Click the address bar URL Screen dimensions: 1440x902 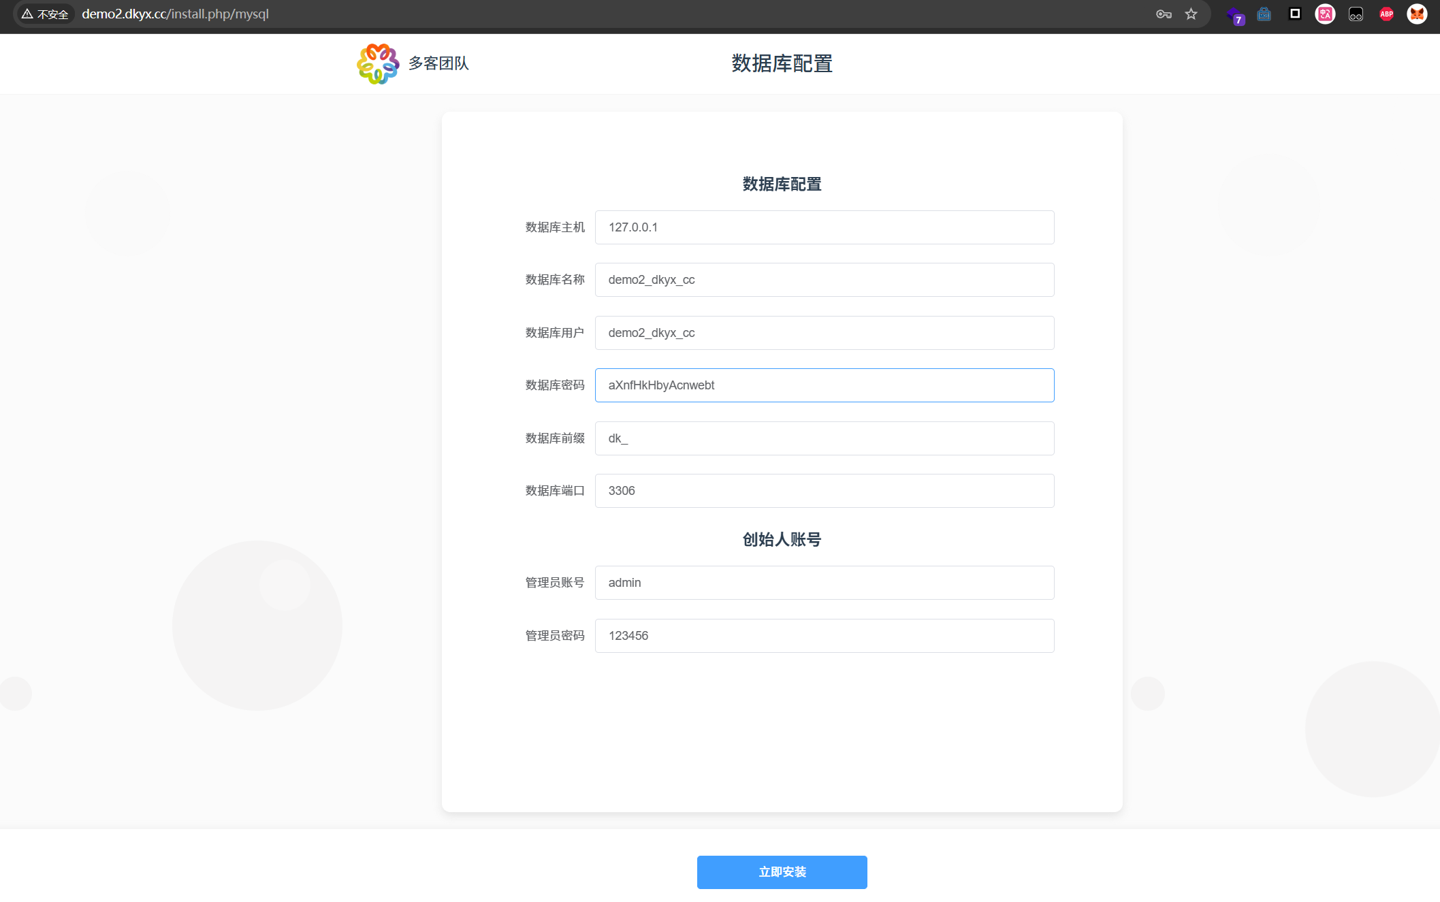click(175, 13)
